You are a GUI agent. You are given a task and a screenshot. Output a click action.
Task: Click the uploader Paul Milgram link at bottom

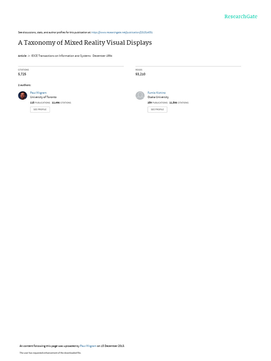(x=88, y=346)
